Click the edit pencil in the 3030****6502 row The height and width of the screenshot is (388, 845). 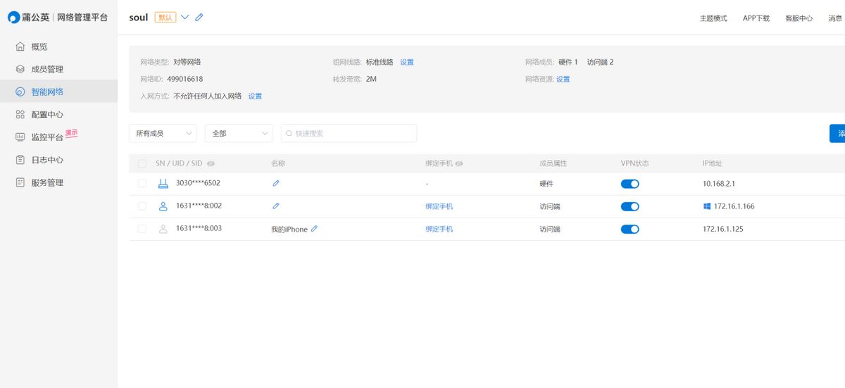click(276, 183)
